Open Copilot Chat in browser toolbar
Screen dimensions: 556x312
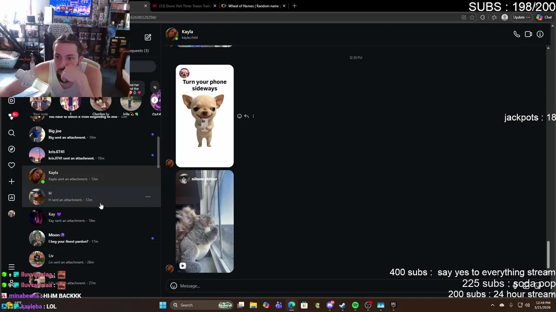coord(544,17)
